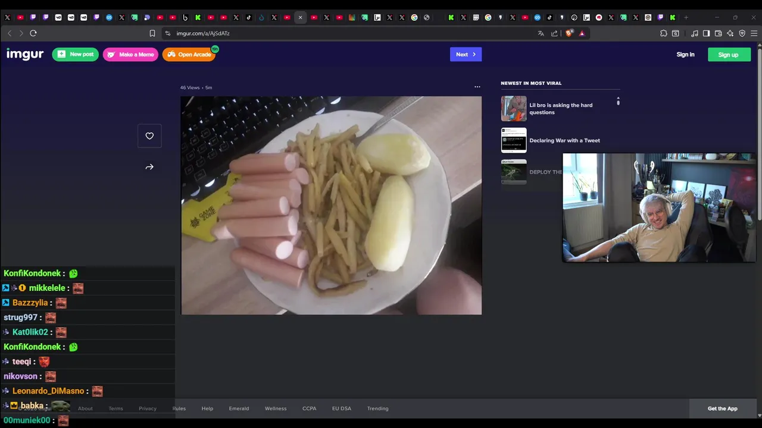762x428 pixels.
Task: Close the active browser tab
Action: click(x=300, y=17)
